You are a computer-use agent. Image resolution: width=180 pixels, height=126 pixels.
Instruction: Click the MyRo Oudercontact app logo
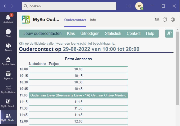click(x=26, y=20)
